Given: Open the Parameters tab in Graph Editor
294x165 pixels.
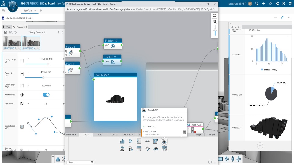Looking at the screenshot, I should coord(72,134).
